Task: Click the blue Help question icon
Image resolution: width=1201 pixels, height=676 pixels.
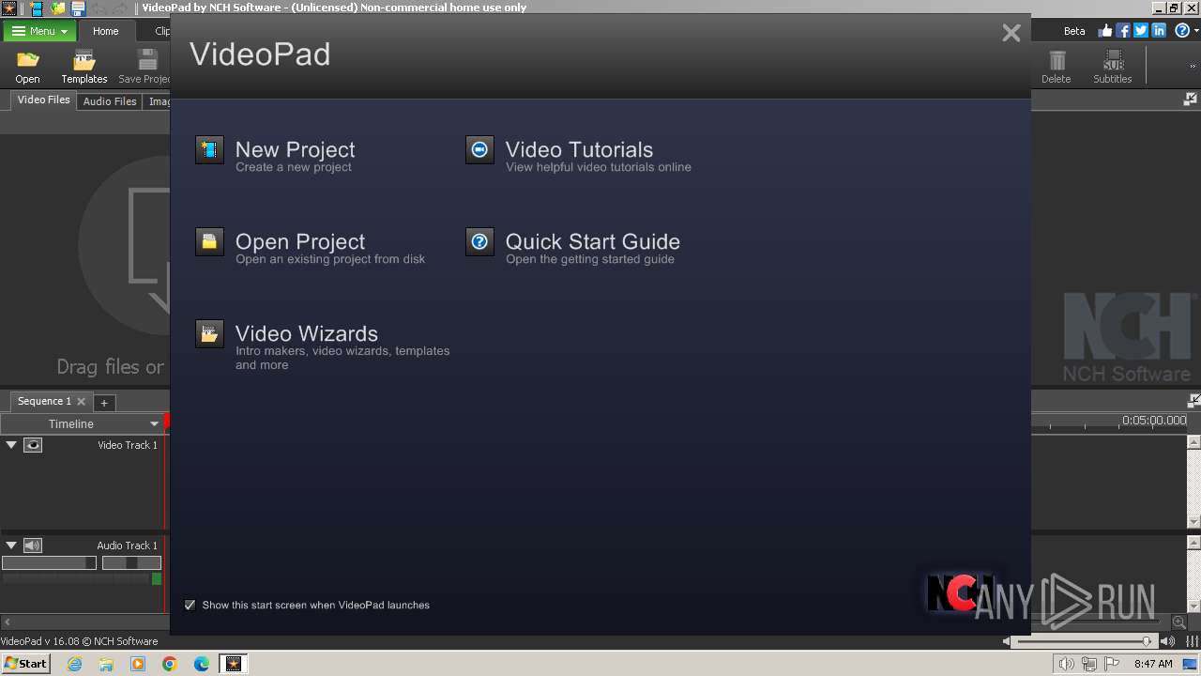Action: coord(1182,30)
